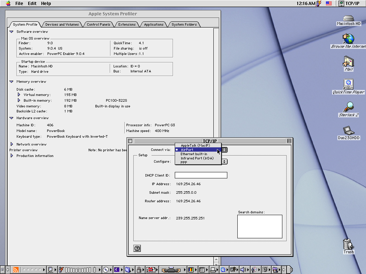The image size is (366, 274).
Task: Click the Remote Access icon in Control Strip
Action: 233,270
